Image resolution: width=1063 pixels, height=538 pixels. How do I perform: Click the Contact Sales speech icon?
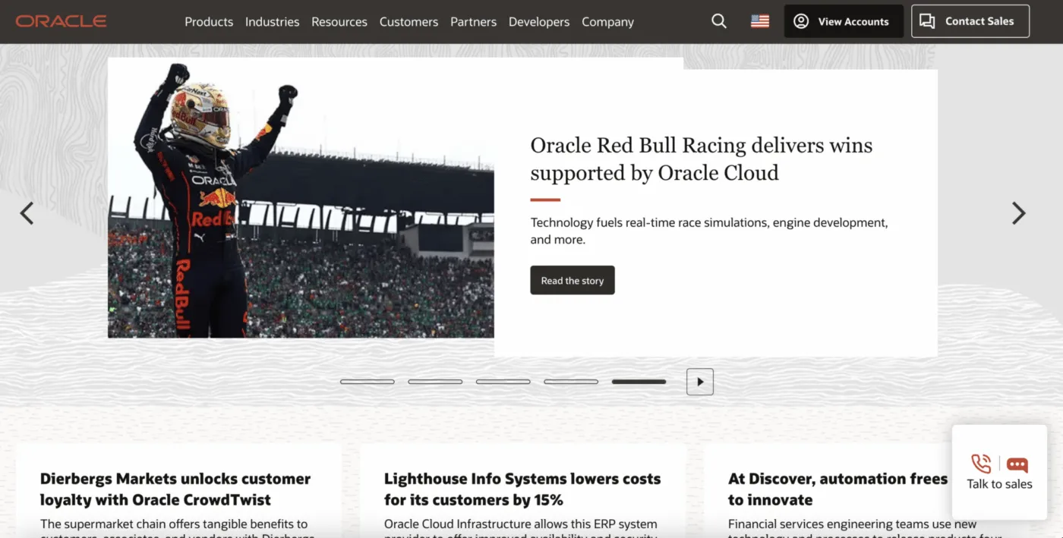click(927, 21)
